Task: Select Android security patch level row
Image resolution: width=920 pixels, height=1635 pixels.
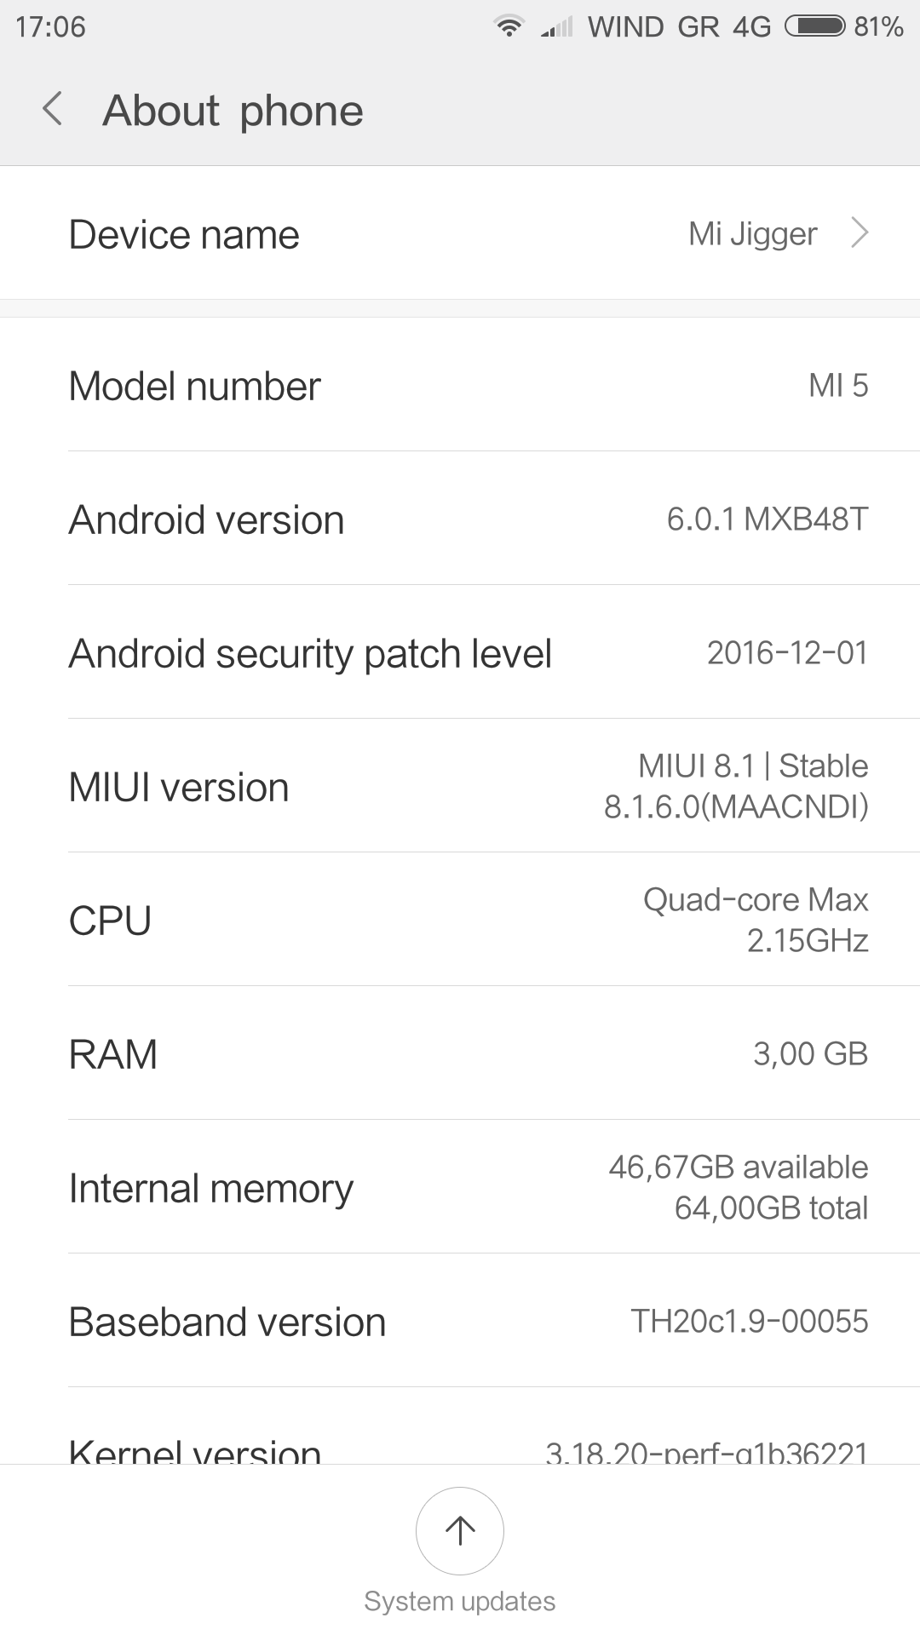Action: 460,653
